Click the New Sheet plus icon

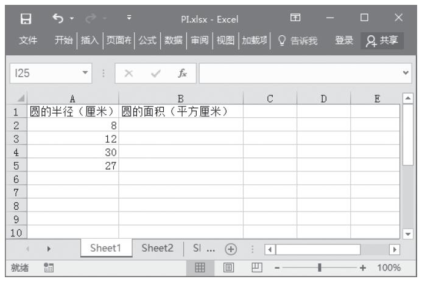[230, 249]
